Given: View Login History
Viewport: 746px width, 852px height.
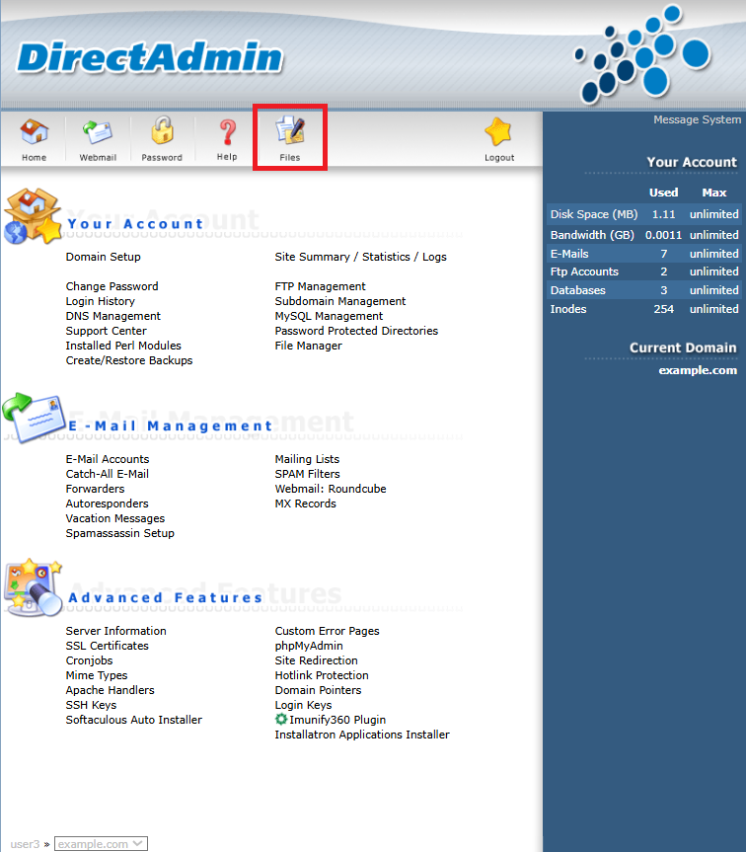Looking at the screenshot, I should coord(101,301).
